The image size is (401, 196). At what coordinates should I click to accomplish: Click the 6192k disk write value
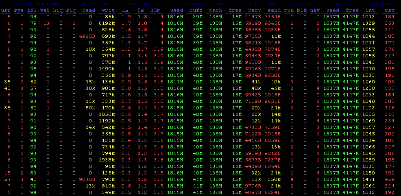[107, 23]
